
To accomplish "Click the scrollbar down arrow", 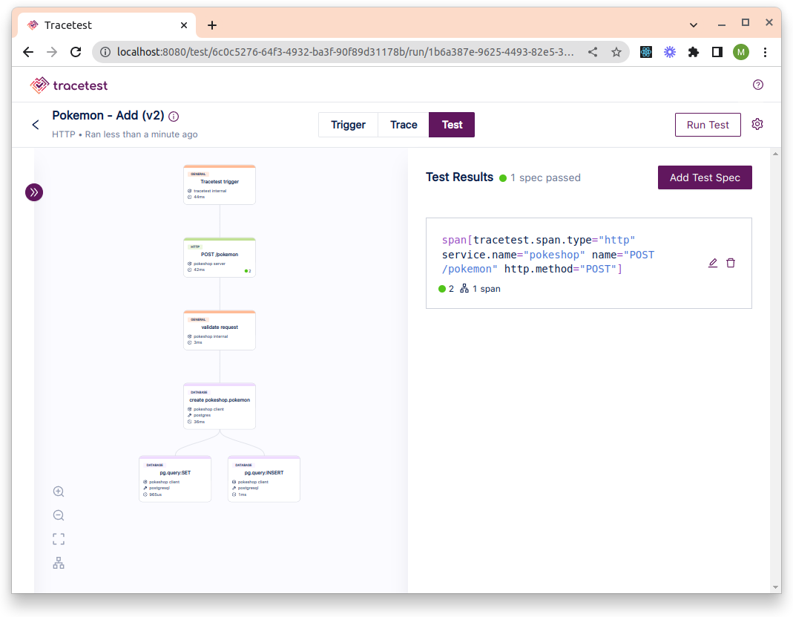I will [x=776, y=587].
